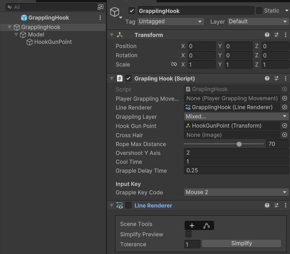Click the hierarchy search field
The width and height of the screenshot is (290, 254).
click(52, 7)
